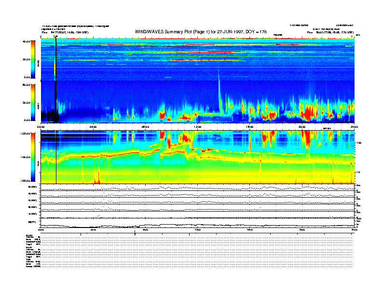Select the RAD2 color scale bar
Screen dimensions: 382x295
coord(33,59)
